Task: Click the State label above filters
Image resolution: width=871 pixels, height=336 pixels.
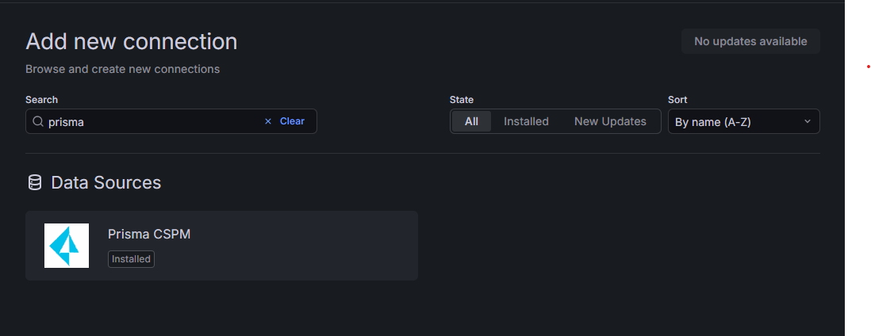Action: coord(462,99)
